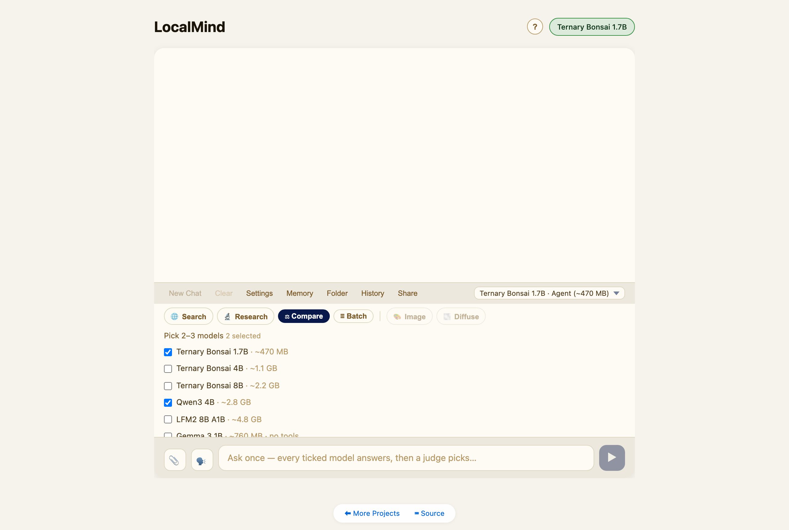789x530 pixels.
Task: Open Settings
Action: click(259, 293)
